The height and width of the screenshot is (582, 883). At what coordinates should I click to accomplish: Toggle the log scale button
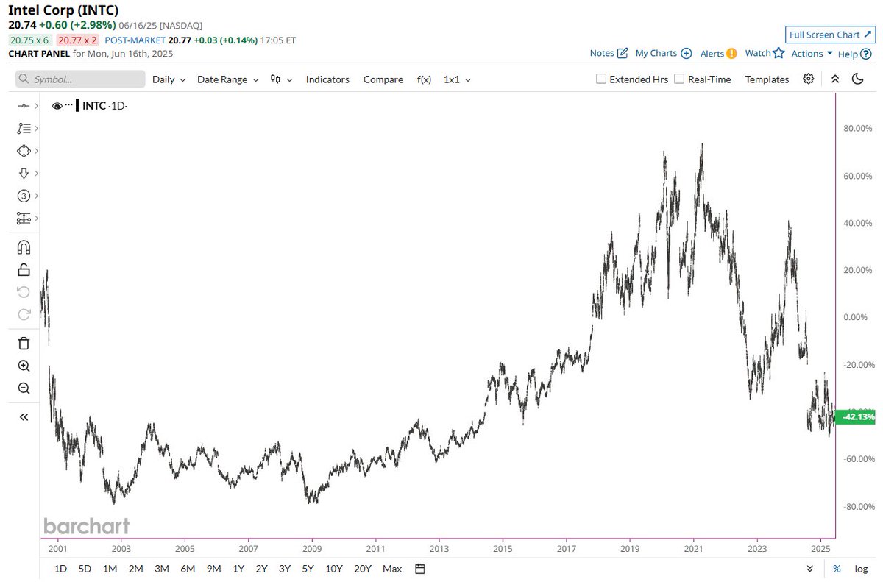[x=861, y=569]
